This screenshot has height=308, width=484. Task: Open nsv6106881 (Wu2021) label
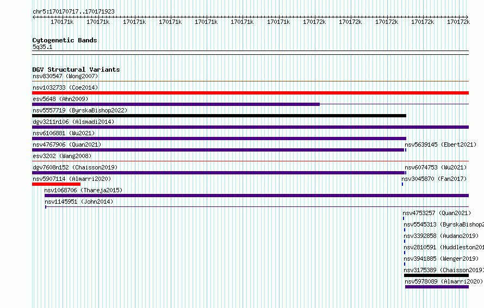(64, 133)
